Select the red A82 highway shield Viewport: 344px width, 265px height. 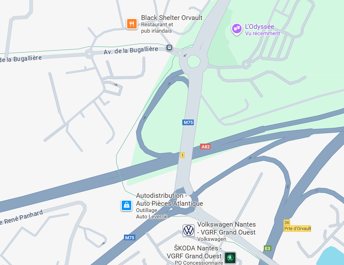click(205, 146)
